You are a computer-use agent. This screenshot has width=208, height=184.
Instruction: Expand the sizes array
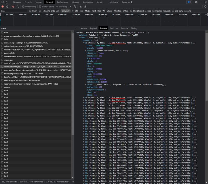[x=86, y=85]
